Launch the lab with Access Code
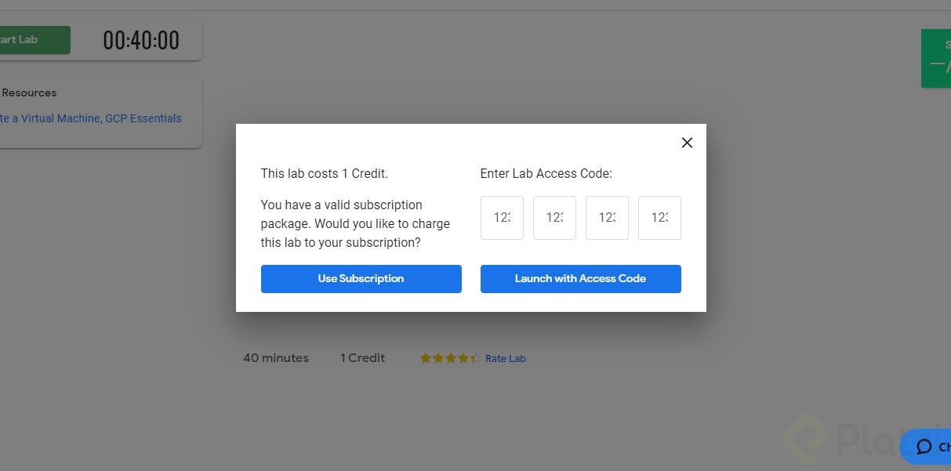951x471 pixels. (580, 279)
